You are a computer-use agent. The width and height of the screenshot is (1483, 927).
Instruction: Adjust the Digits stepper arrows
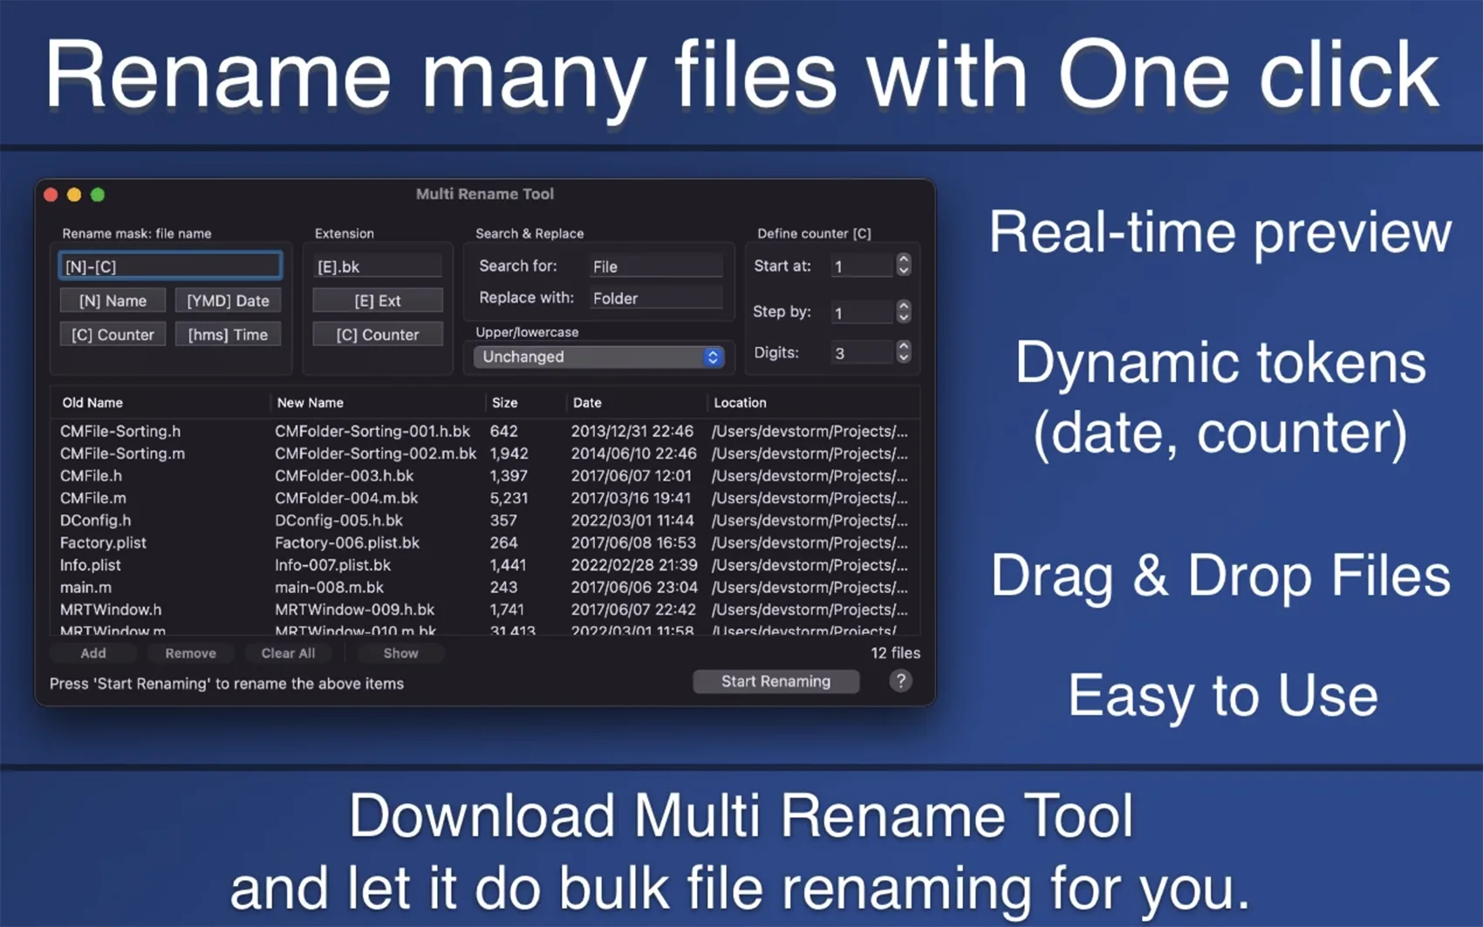904,352
